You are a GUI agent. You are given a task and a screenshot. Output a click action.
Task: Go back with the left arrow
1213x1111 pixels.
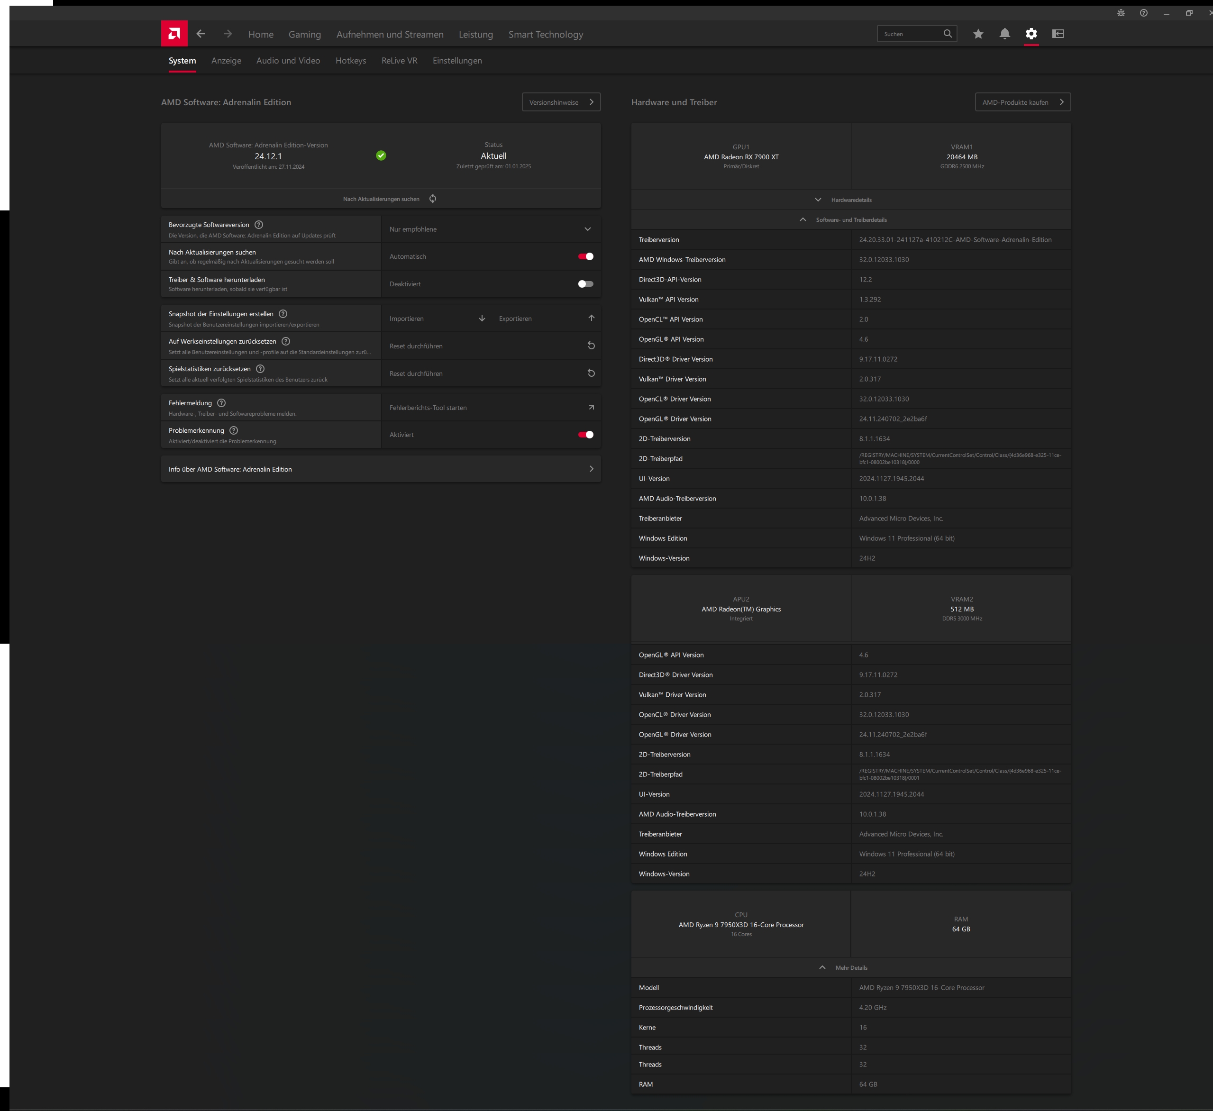pyautogui.click(x=201, y=34)
